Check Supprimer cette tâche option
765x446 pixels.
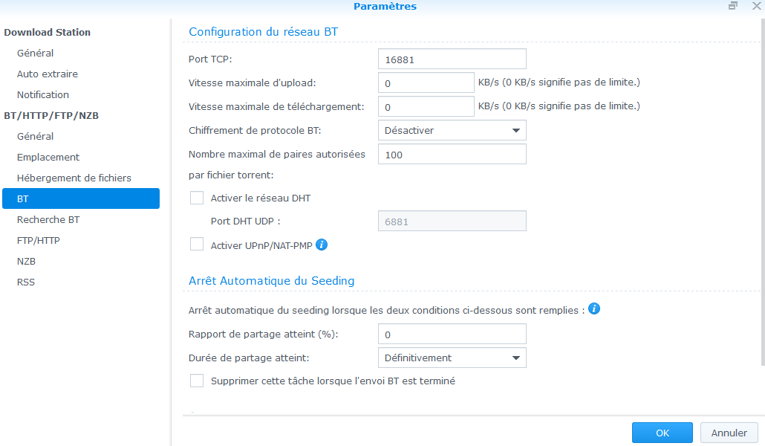coord(197,381)
